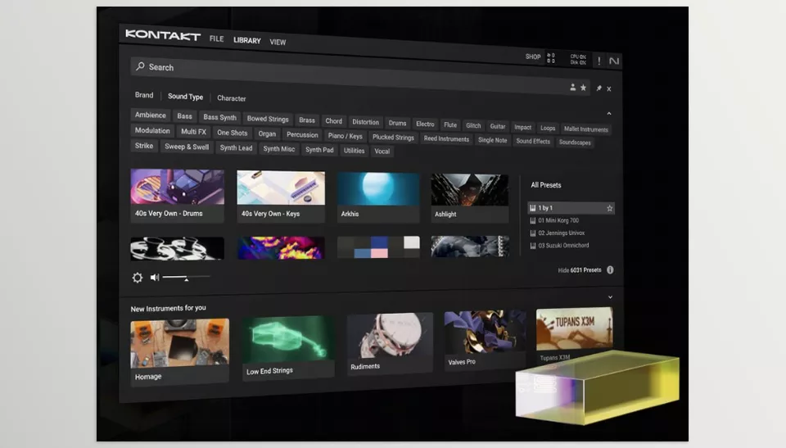Open the View menu
The width and height of the screenshot is (786, 448).
coord(278,42)
